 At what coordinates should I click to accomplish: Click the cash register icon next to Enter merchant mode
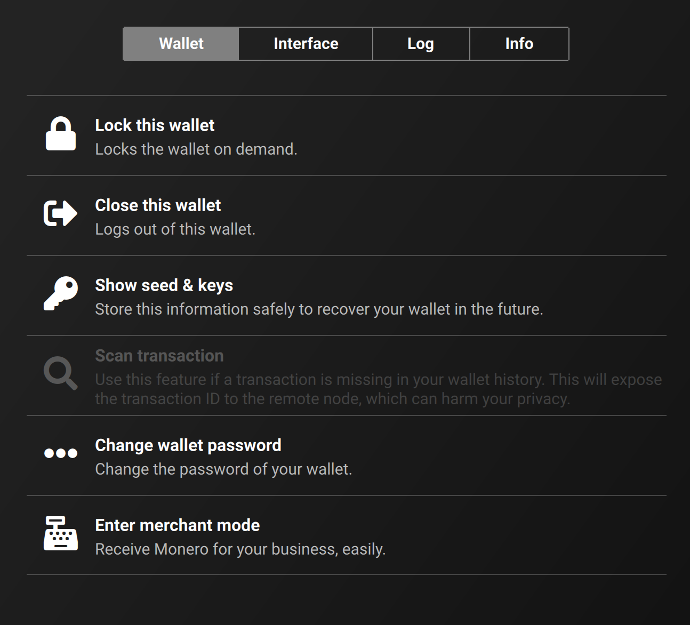(59, 535)
